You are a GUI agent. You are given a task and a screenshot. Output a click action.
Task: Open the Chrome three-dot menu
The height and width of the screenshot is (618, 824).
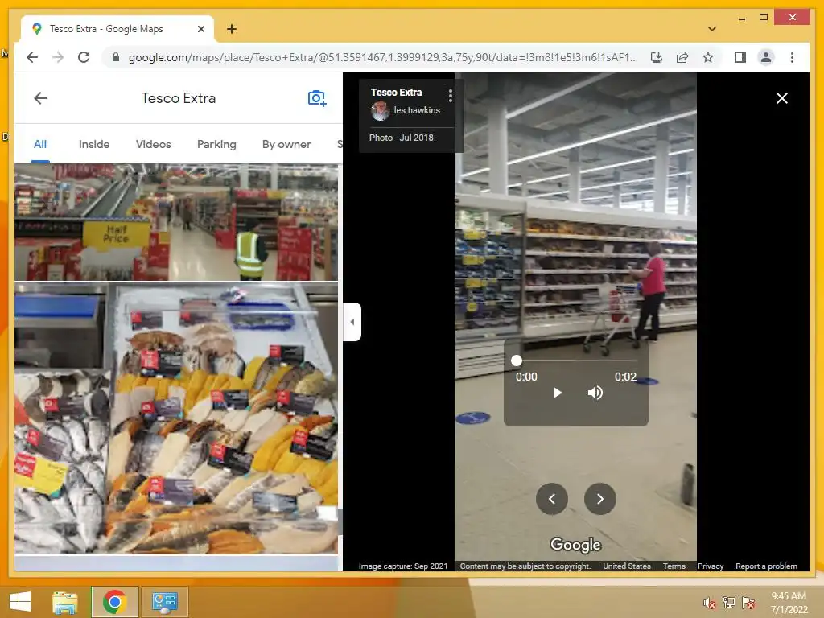[x=792, y=57]
